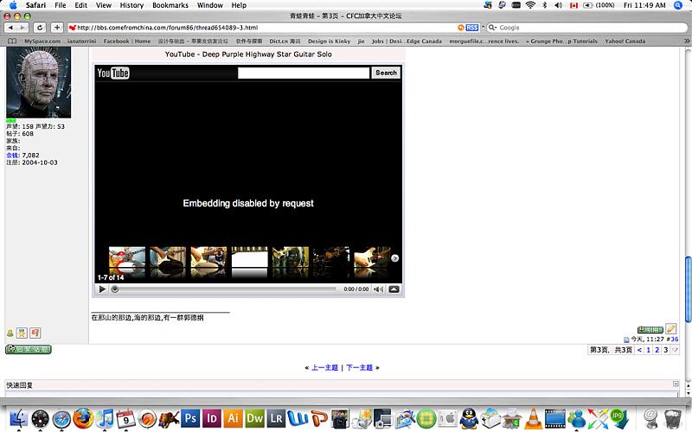The height and width of the screenshot is (432, 692).
Task: Select the red guitar video thumbnail
Action: [x=127, y=257]
